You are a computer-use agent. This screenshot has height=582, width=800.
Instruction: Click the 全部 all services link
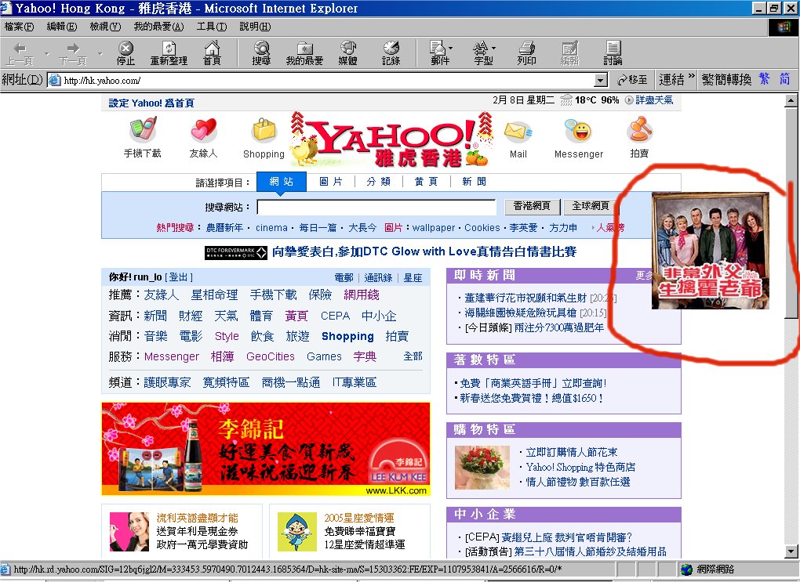click(x=413, y=356)
